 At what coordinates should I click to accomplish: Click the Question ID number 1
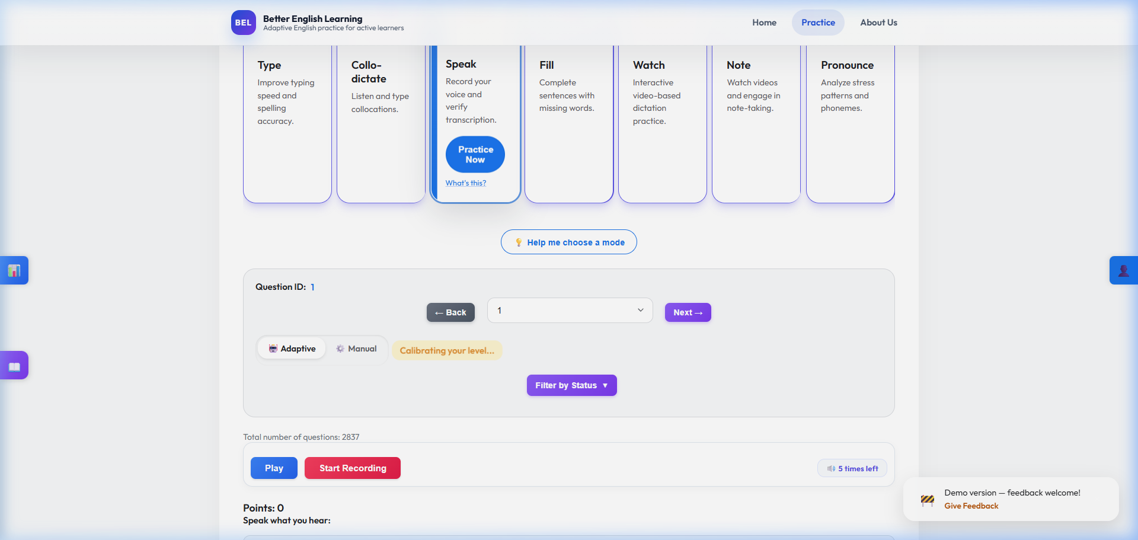(x=312, y=287)
